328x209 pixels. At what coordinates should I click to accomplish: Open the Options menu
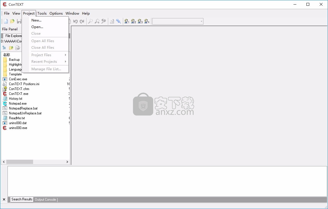pyautogui.click(x=56, y=13)
